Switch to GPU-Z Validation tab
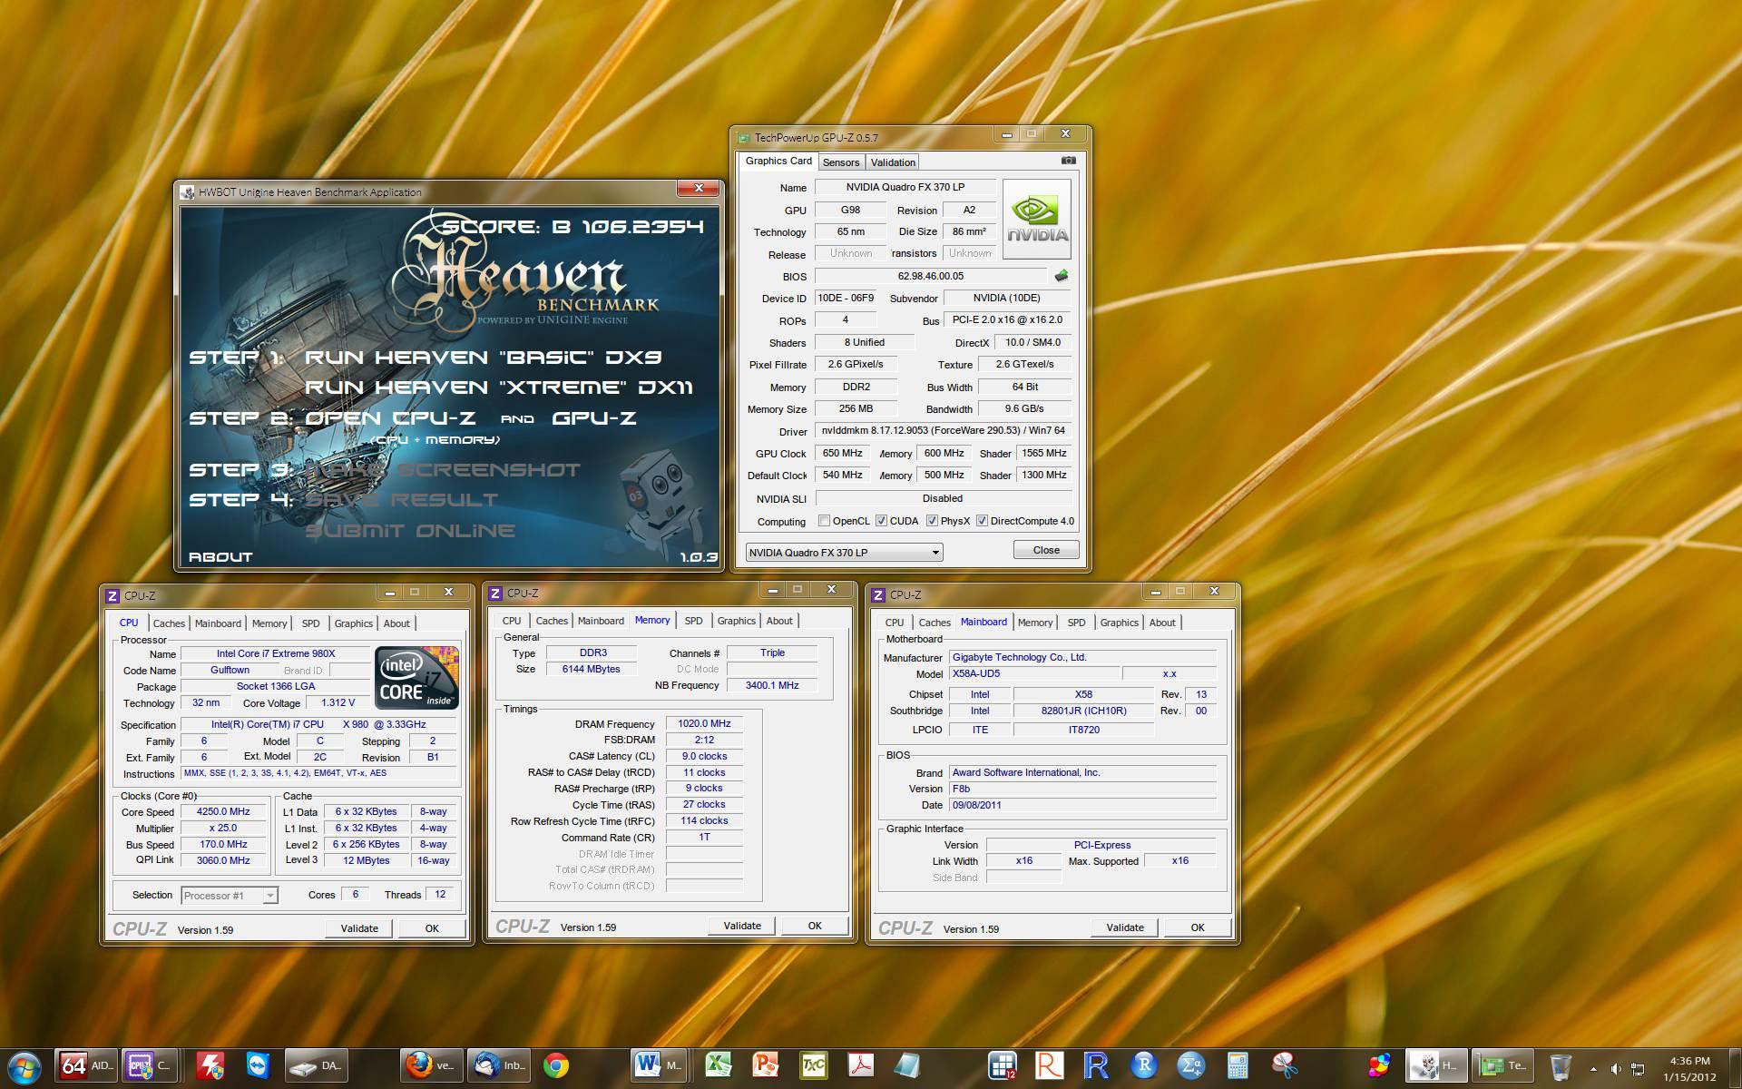This screenshot has height=1089, width=1742. click(x=893, y=162)
